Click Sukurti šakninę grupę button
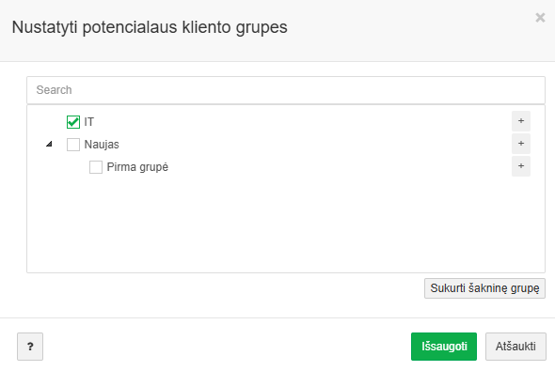This screenshot has height=371, width=555. 484,288
